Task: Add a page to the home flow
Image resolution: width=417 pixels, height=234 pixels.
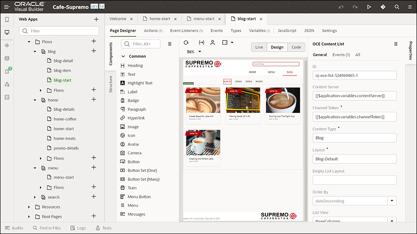Action: coord(93,99)
